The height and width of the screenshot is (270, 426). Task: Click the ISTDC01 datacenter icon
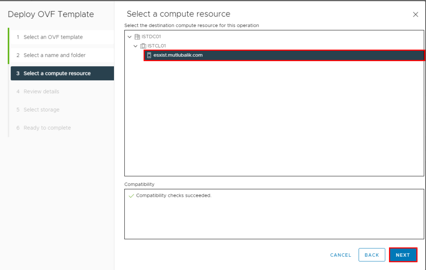coord(137,37)
